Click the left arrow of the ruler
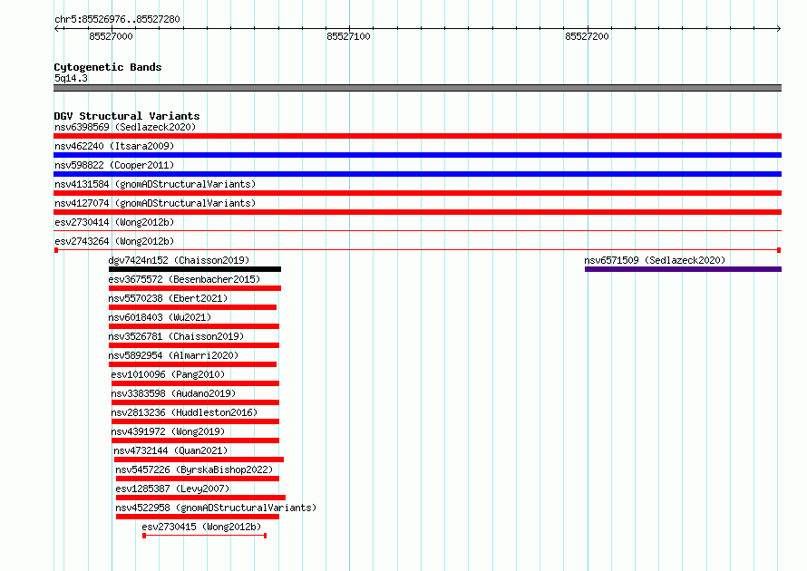The width and height of the screenshot is (807, 571). point(56,28)
